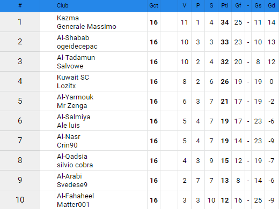Open the Al-Yarmouk club page
279x209 pixels.
[x=75, y=97]
